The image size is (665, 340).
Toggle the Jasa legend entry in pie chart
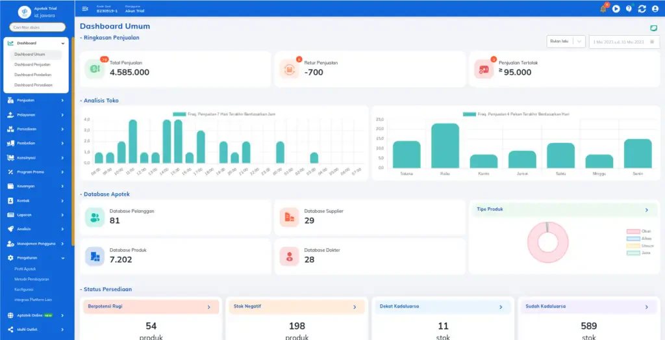click(x=639, y=252)
